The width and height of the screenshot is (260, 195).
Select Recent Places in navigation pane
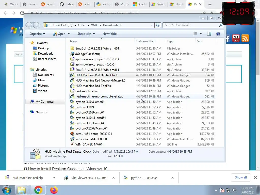[47, 59]
